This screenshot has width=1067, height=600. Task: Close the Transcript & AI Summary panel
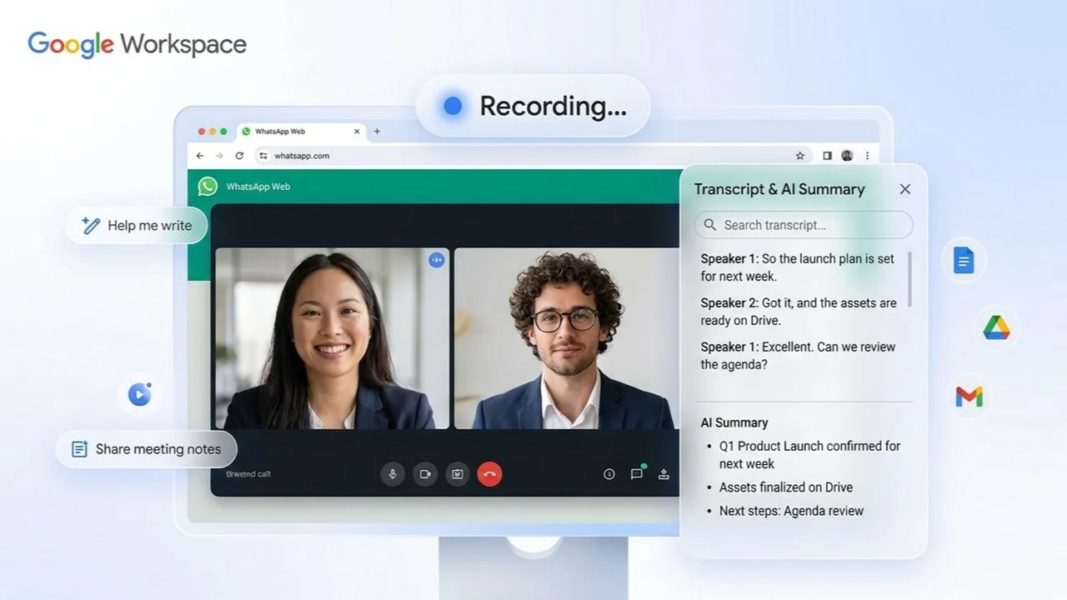905,189
